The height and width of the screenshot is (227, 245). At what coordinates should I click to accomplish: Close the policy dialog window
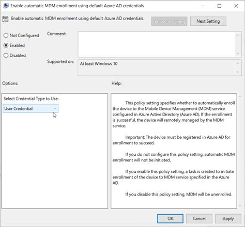236,6
